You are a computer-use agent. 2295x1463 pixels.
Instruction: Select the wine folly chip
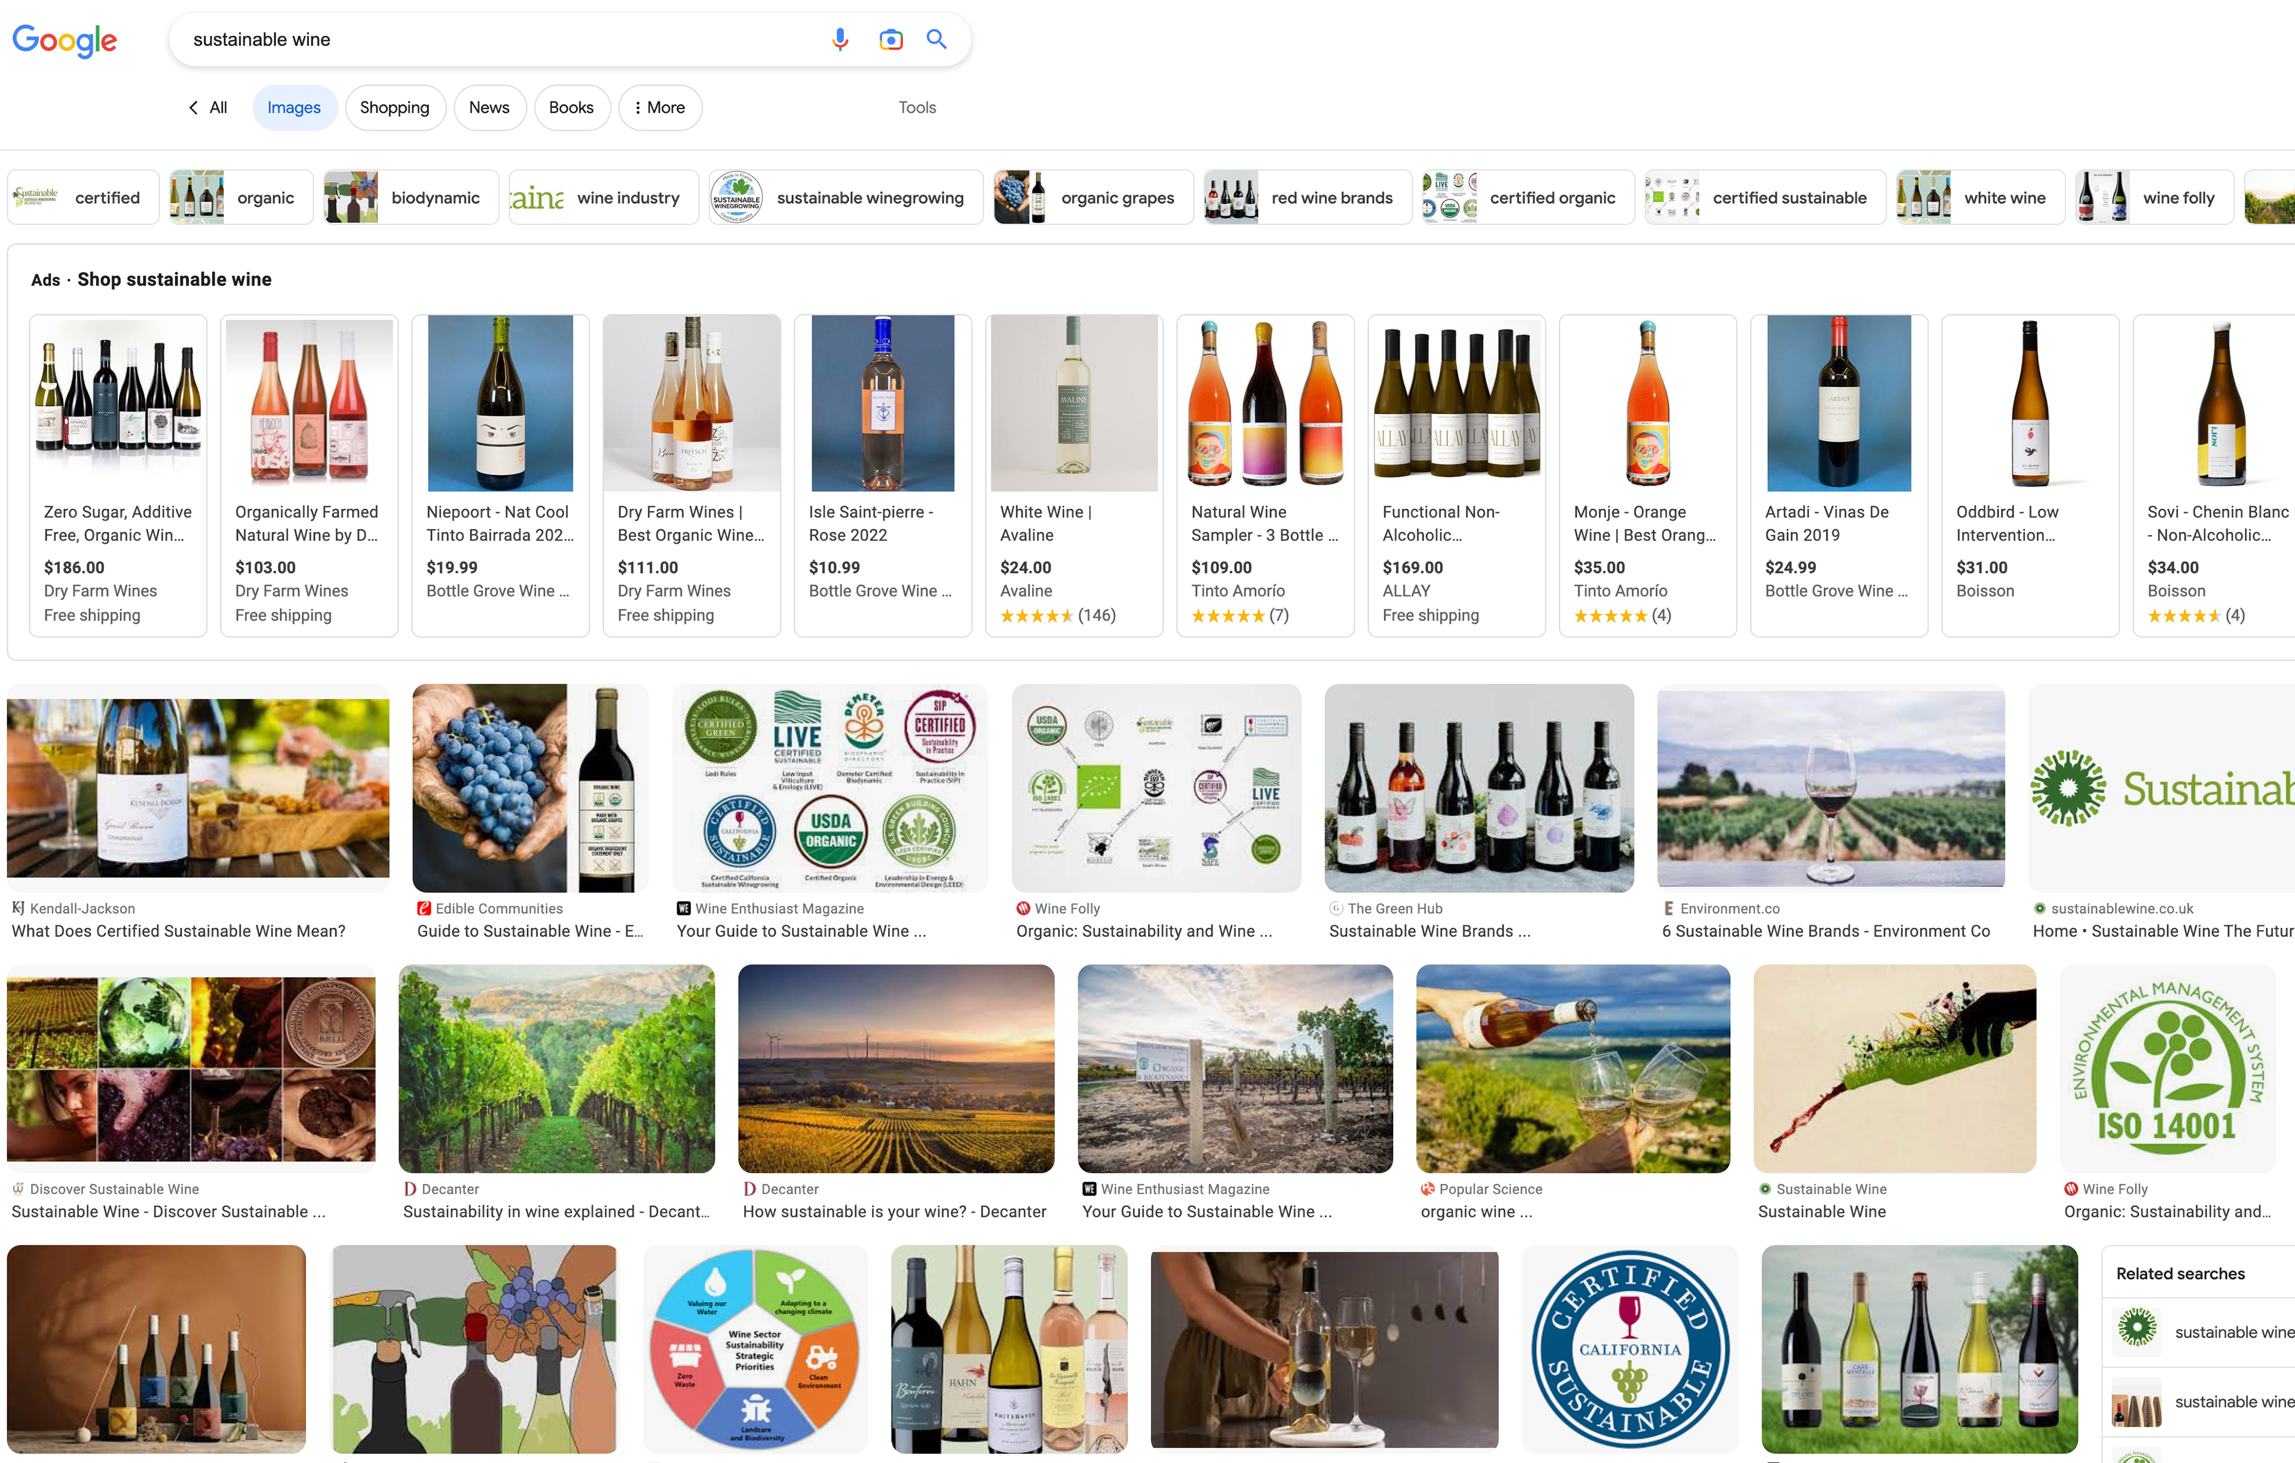coord(2155,197)
